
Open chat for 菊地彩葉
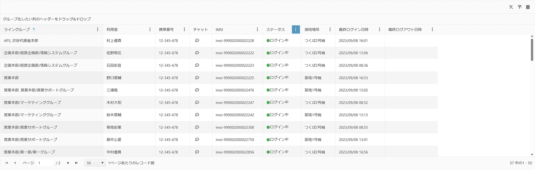click(x=197, y=127)
